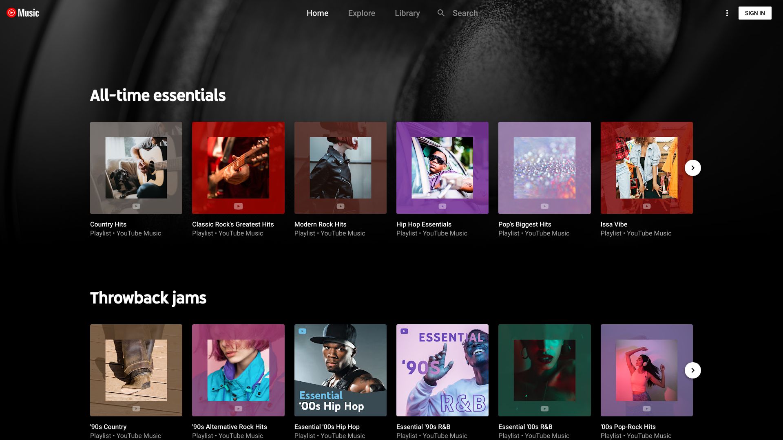Click the Hip Hop Essentials title
Screen dimensions: 783x440
coord(424,224)
